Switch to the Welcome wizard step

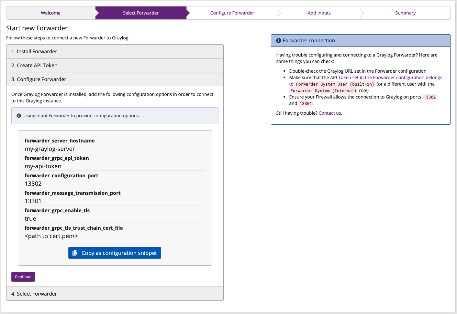coord(50,13)
